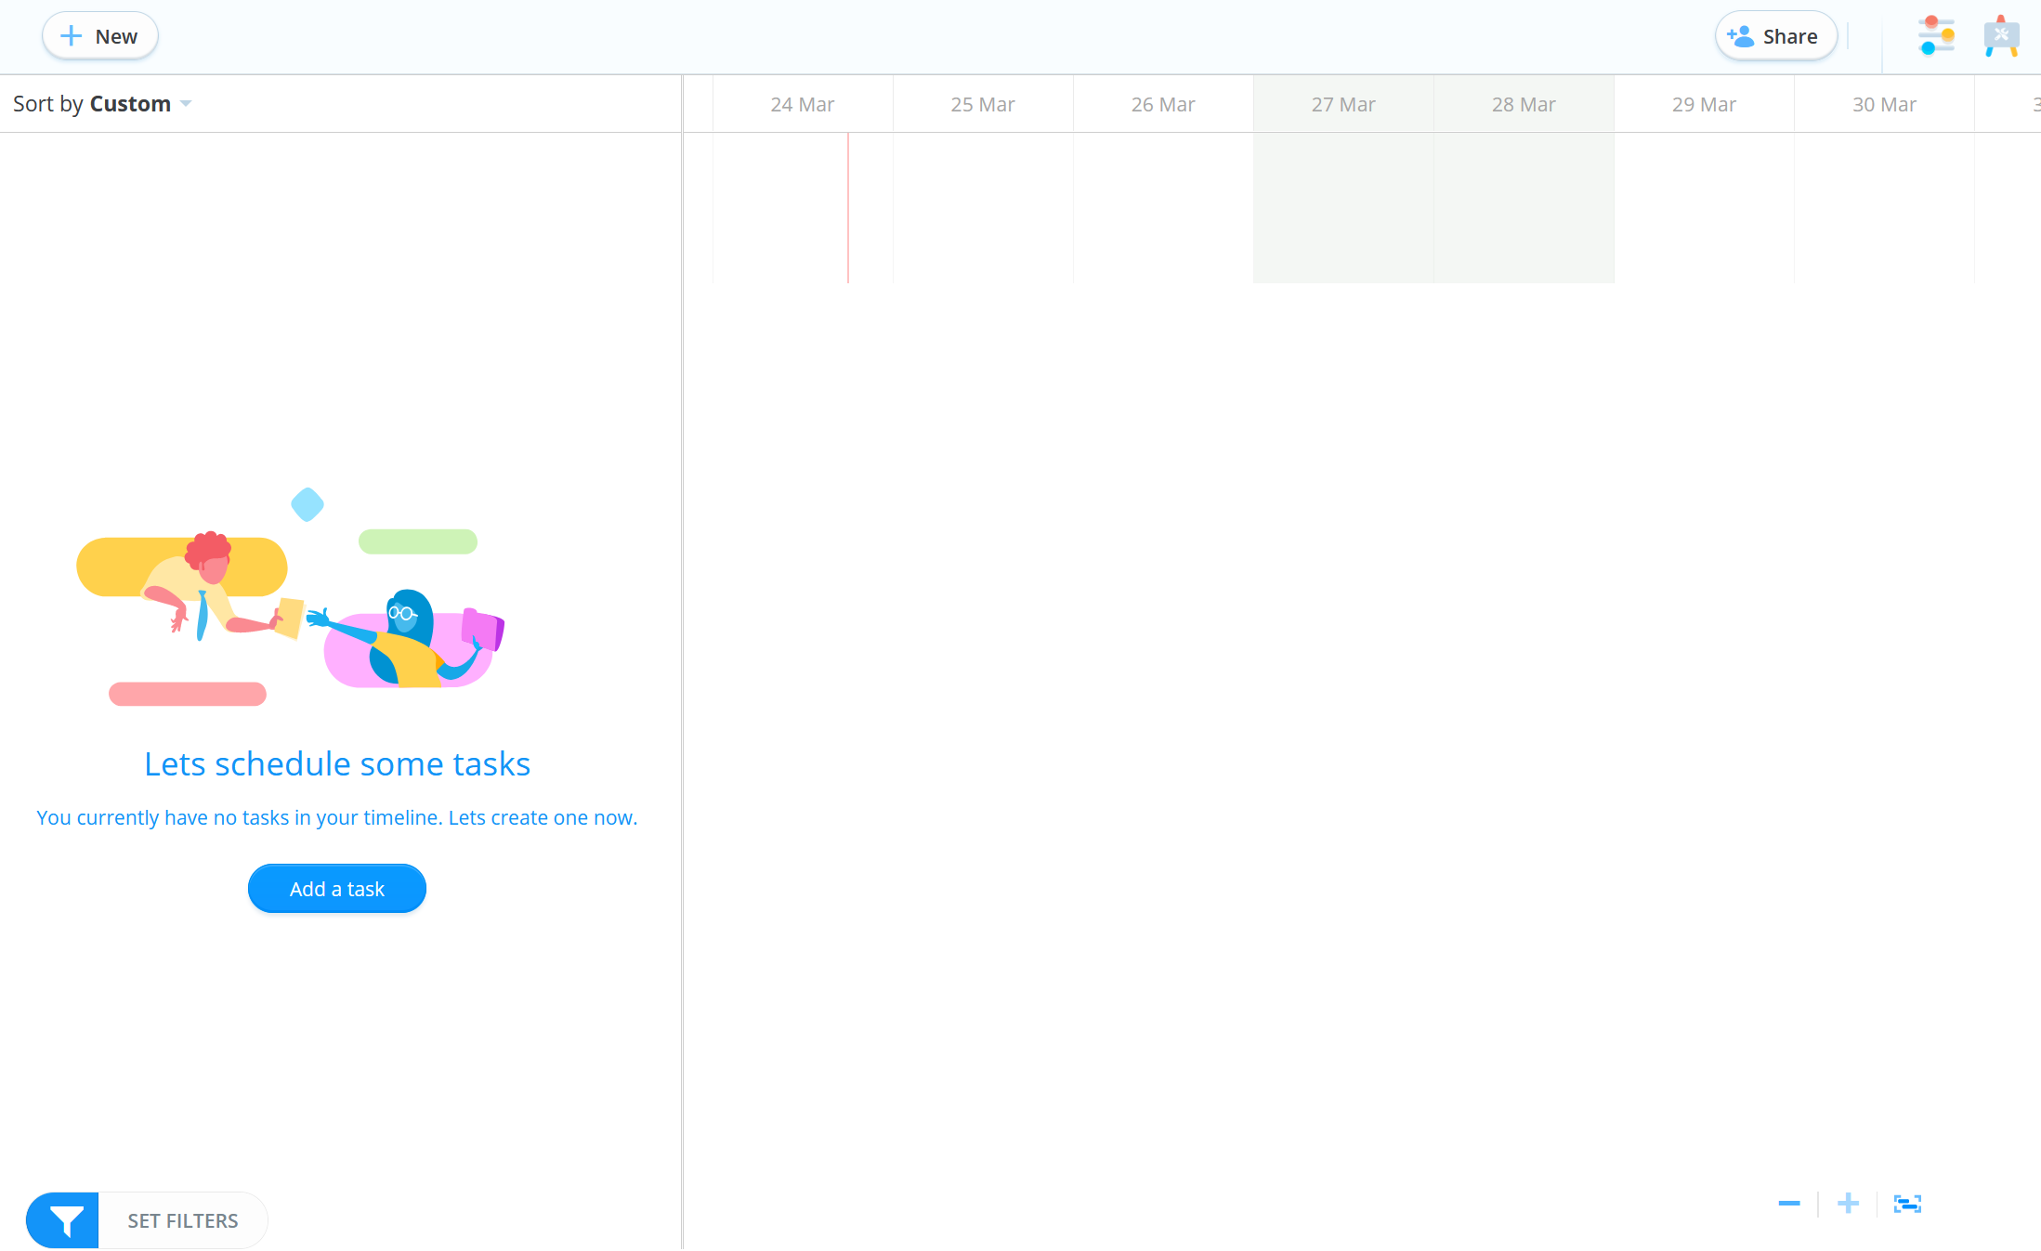
Task: Click the SET FILTERS label text
Action: click(182, 1218)
